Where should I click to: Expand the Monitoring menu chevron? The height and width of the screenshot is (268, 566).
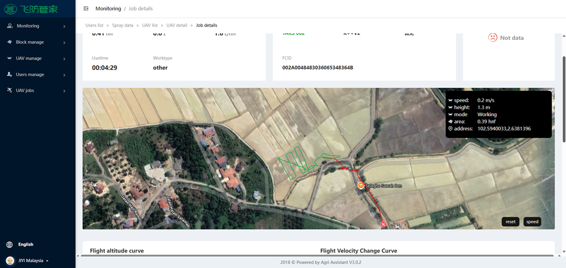[64, 26]
